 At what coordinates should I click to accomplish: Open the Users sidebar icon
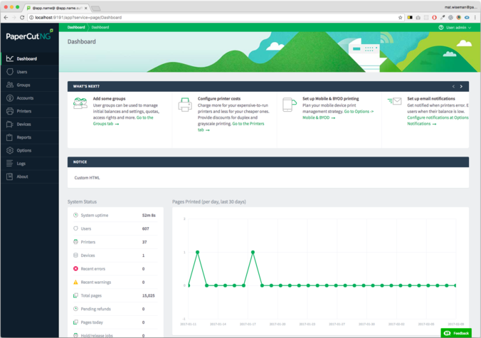click(9, 72)
